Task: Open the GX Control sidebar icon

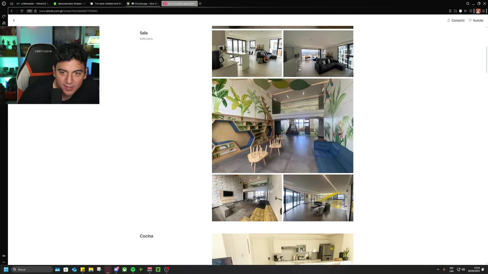Action: coord(4,16)
